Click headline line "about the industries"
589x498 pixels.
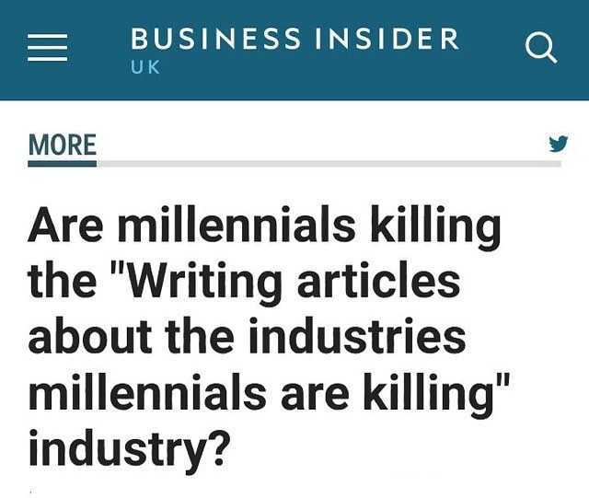247,336
